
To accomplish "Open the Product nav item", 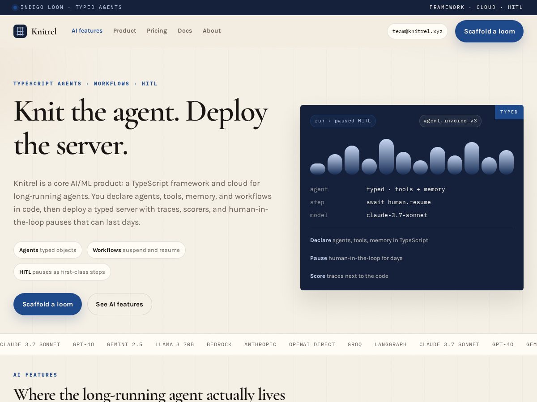I will [x=125, y=31].
